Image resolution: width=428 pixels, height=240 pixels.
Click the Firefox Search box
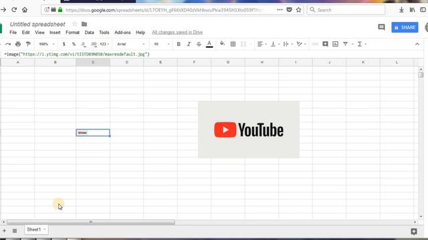tap(346, 10)
